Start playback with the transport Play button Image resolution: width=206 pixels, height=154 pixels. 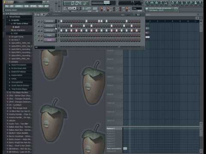70,9
